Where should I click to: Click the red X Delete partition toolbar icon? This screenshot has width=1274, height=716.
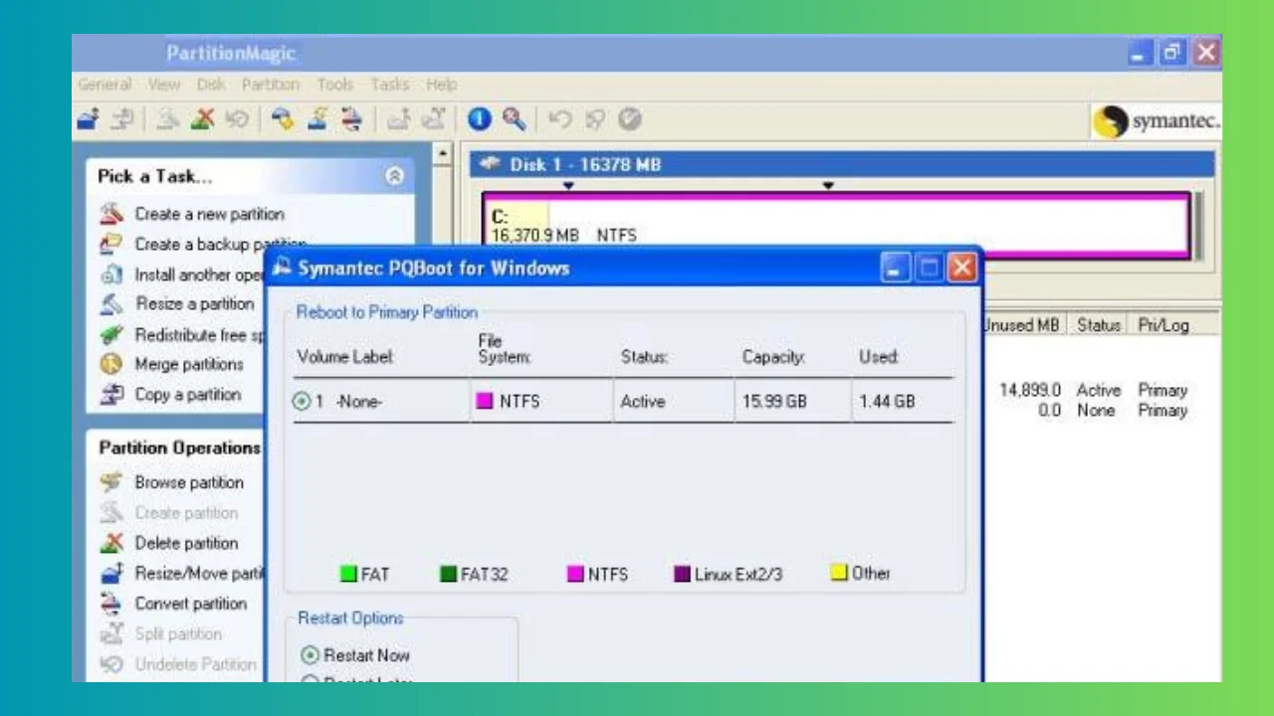pos(203,120)
